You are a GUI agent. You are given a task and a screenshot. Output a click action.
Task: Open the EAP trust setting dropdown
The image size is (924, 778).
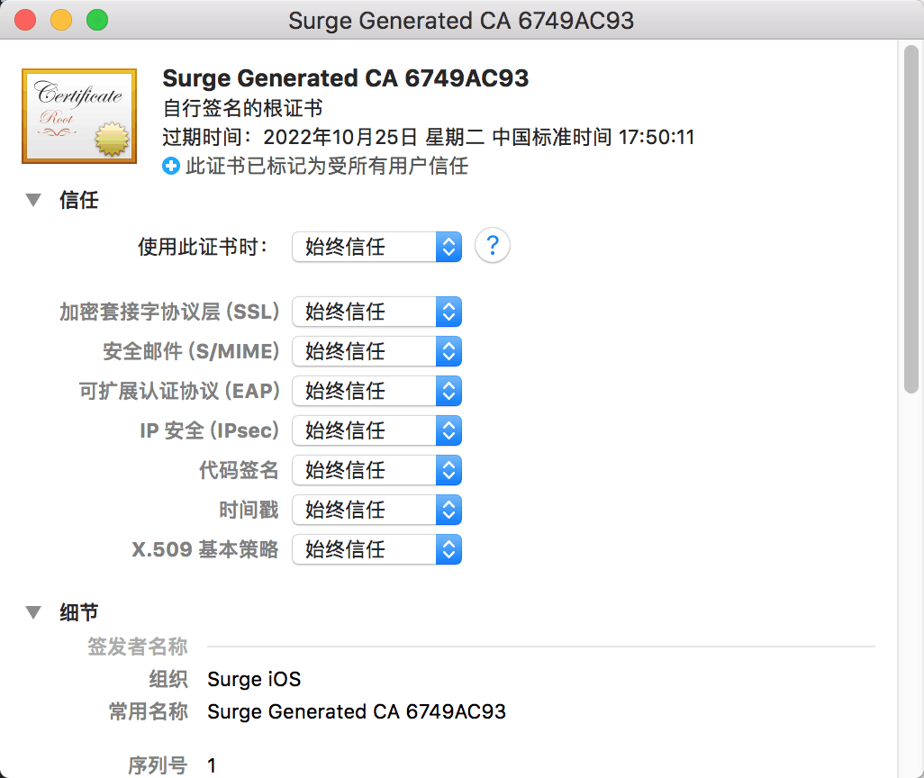click(376, 391)
